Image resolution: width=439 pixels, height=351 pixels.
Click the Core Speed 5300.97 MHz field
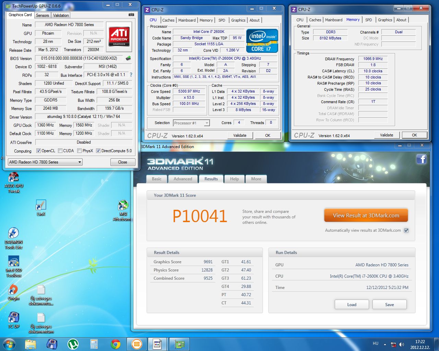point(189,92)
